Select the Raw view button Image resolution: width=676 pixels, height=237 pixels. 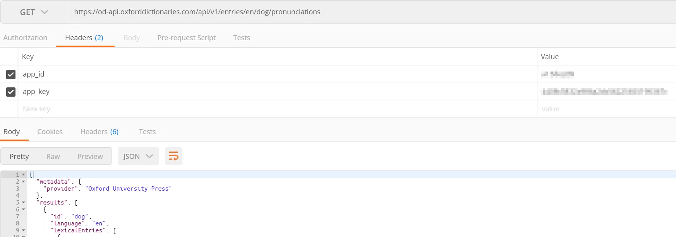53,156
